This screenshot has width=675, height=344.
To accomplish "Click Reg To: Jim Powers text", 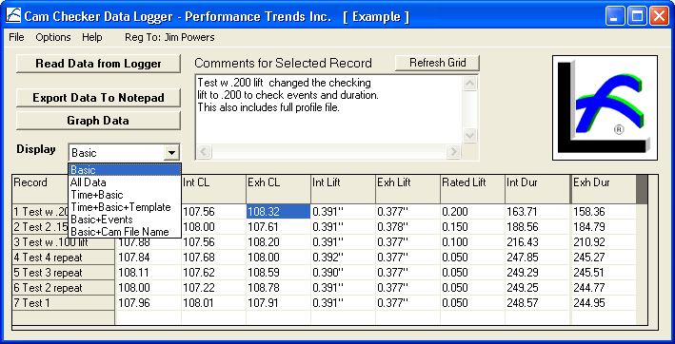I will (169, 37).
